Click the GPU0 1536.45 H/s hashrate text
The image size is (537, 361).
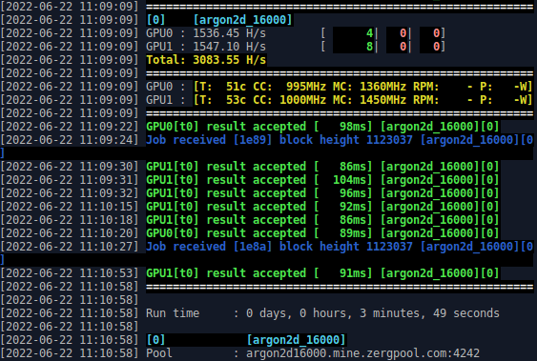click(x=206, y=33)
